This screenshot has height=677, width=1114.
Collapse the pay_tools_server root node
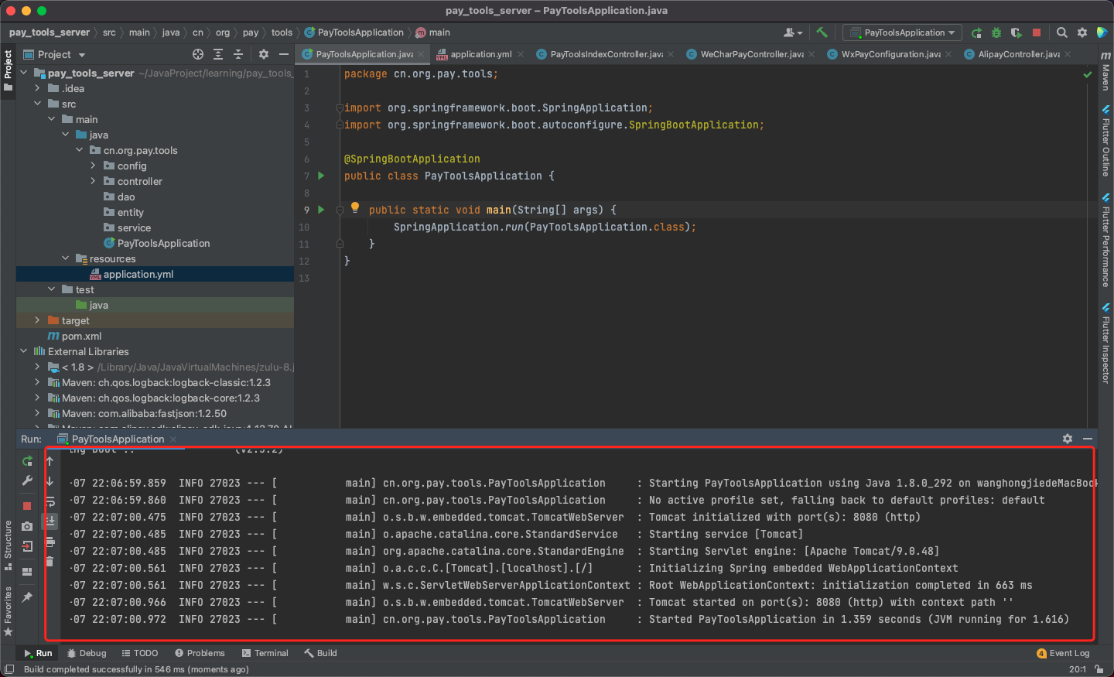(23, 73)
